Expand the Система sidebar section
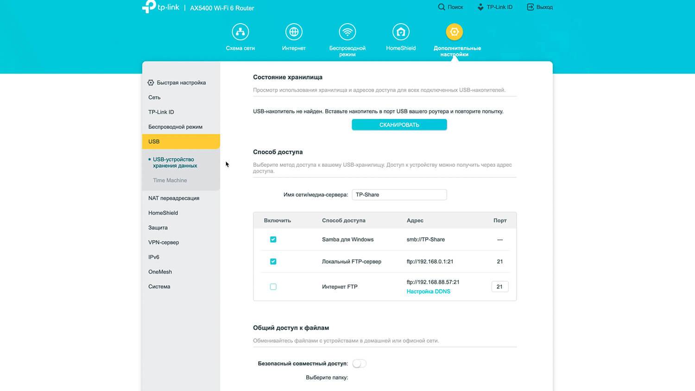 click(x=159, y=287)
